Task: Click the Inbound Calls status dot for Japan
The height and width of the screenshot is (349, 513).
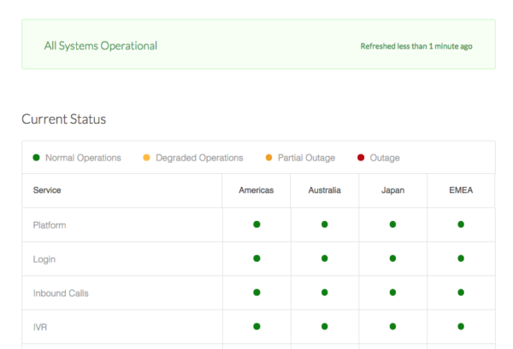Action: pos(393,292)
